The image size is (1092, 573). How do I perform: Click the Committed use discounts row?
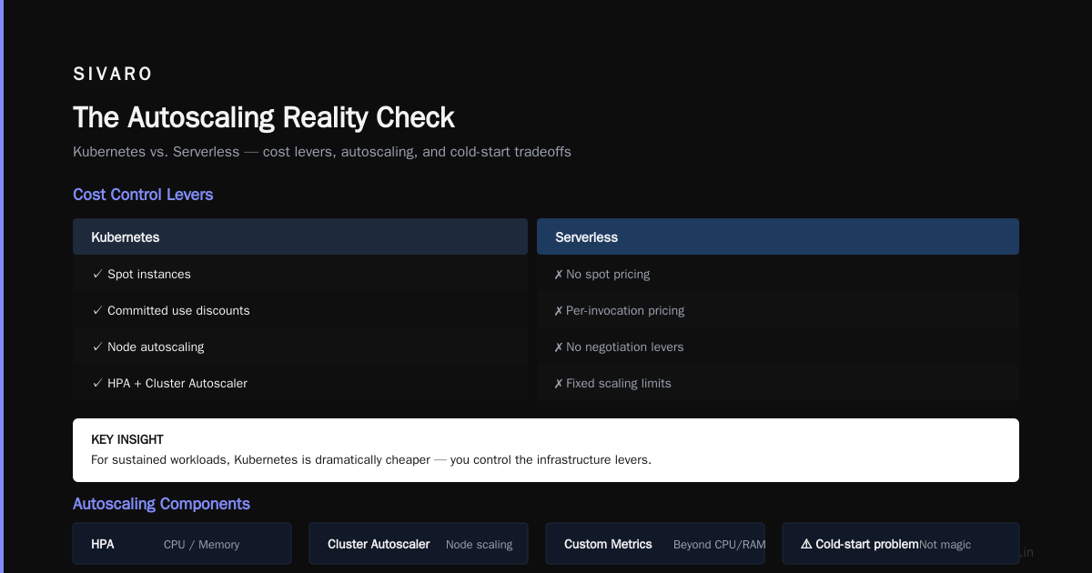(x=300, y=310)
